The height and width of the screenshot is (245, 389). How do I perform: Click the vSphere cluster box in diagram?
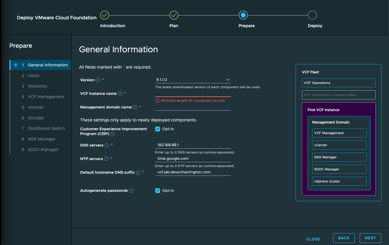pos(339,181)
